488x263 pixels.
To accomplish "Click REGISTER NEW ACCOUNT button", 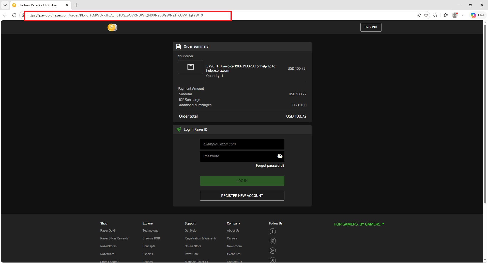I will click(242, 196).
